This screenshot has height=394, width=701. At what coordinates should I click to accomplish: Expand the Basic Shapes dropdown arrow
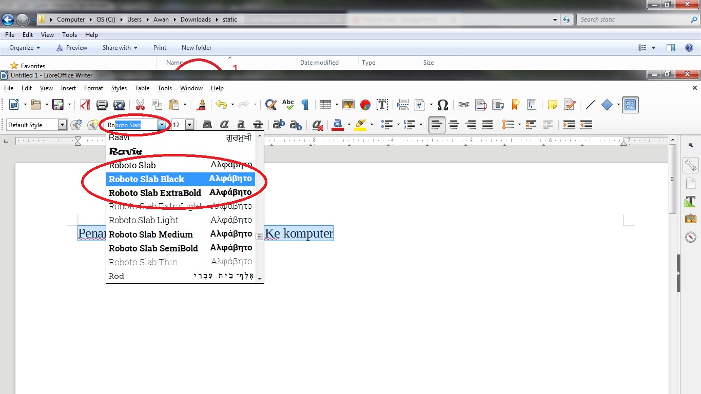click(x=618, y=105)
